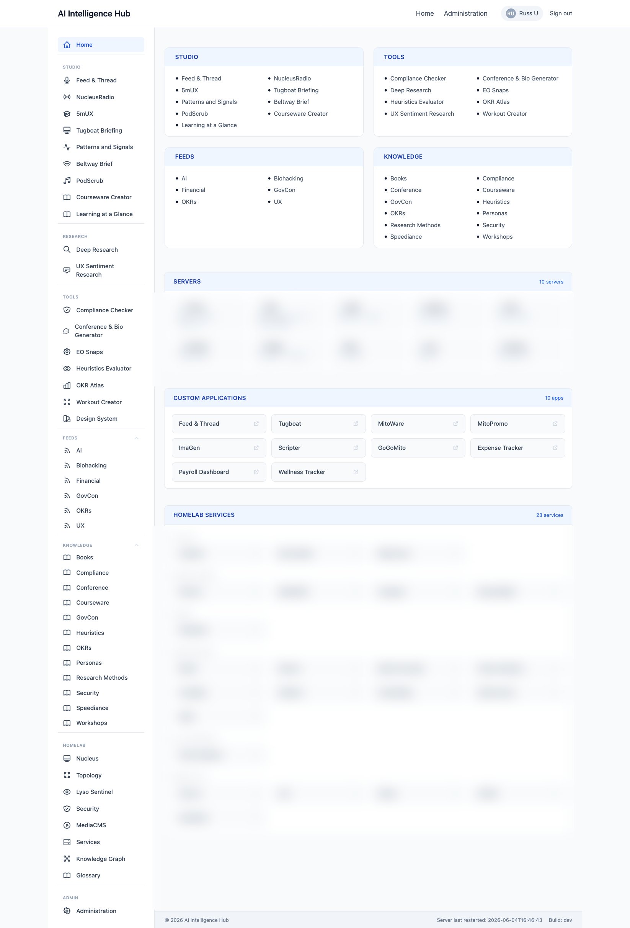The width and height of the screenshot is (630, 928).
Task: Click the microphone icon beside Feed & Thread
Action: [x=67, y=80]
